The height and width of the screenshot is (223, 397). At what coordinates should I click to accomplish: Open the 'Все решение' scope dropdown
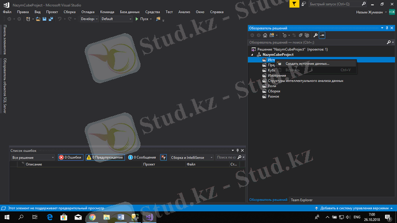[x=33, y=157]
